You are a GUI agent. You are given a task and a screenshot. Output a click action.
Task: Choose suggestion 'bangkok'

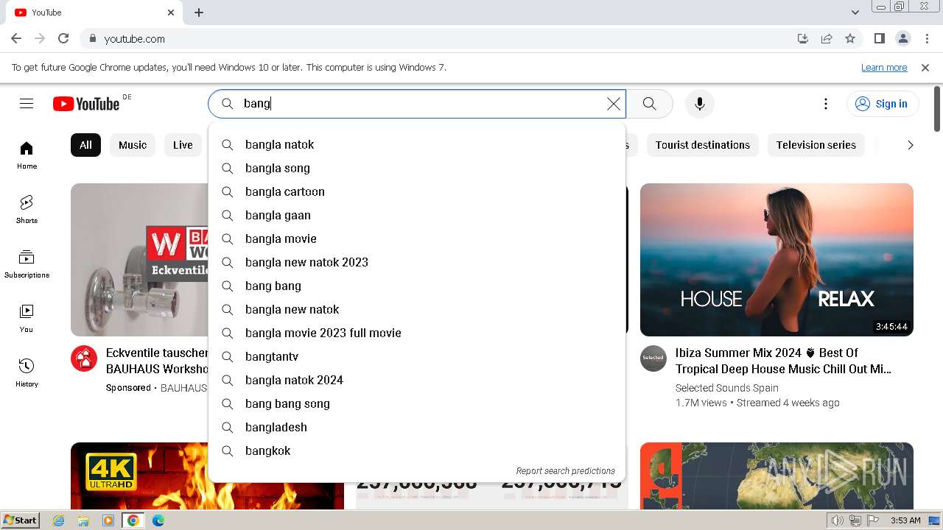coord(417,451)
